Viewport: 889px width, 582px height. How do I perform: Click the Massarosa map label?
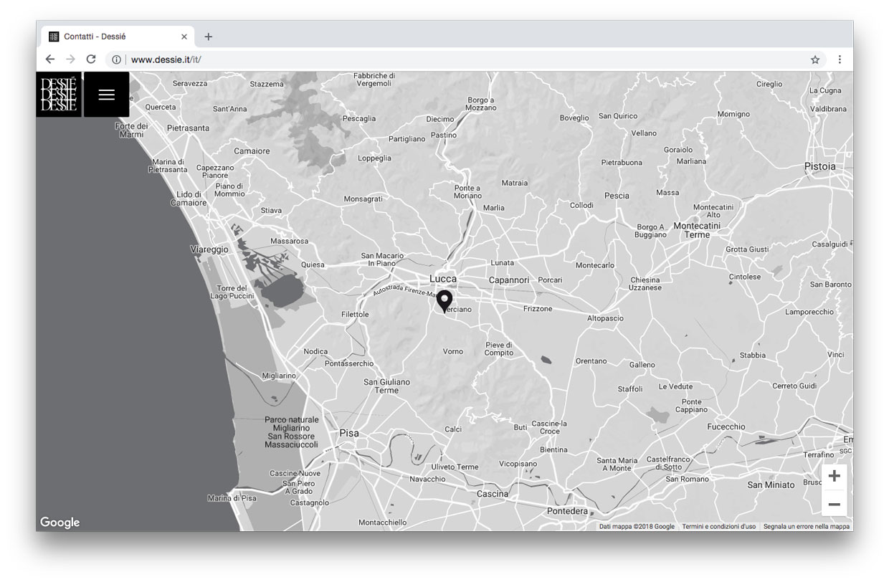[x=289, y=242]
